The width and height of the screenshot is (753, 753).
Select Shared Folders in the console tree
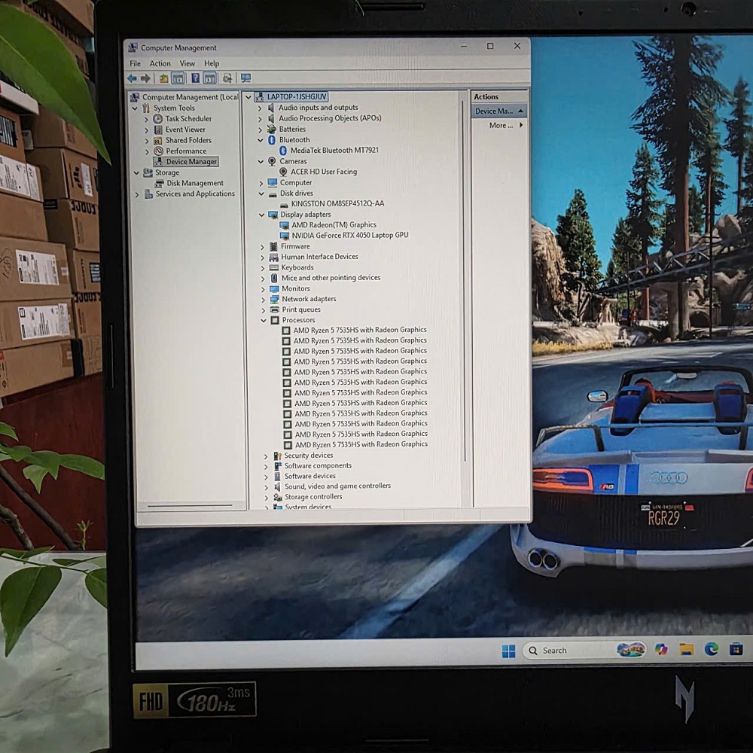click(188, 140)
